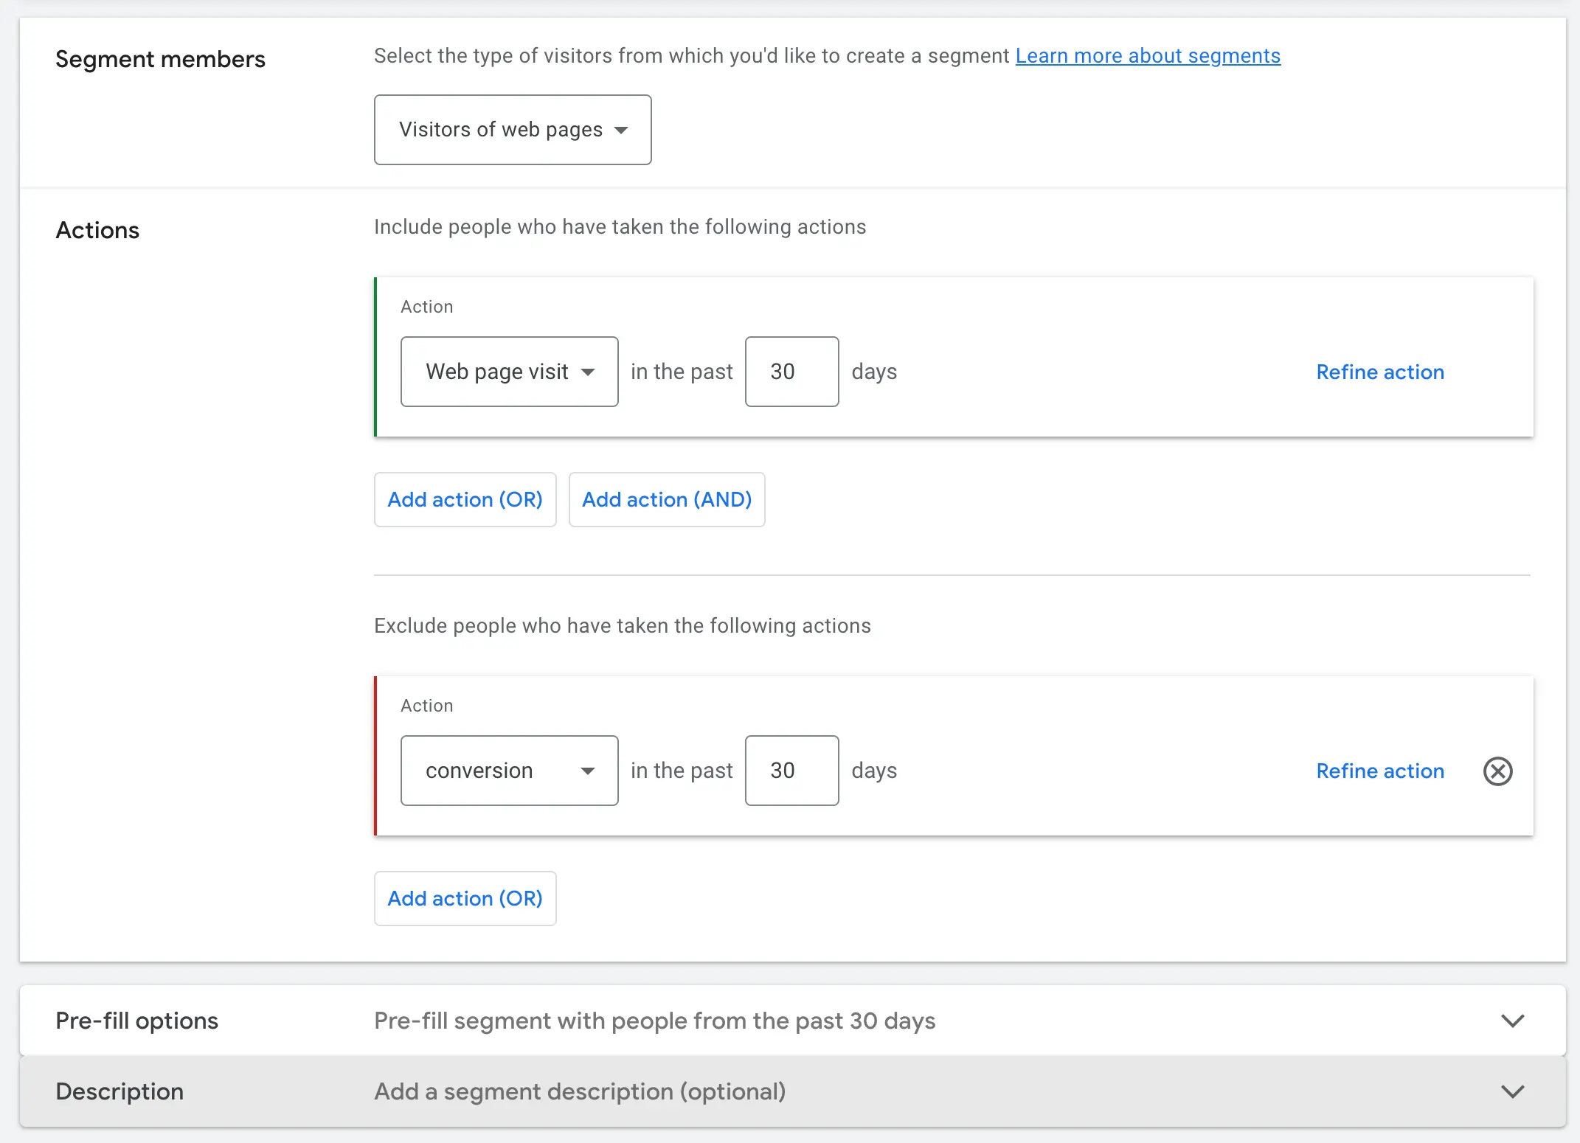Click the arrow icon beside Web page visit
Image resolution: width=1580 pixels, height=1143 pixels.
[588, 372]
